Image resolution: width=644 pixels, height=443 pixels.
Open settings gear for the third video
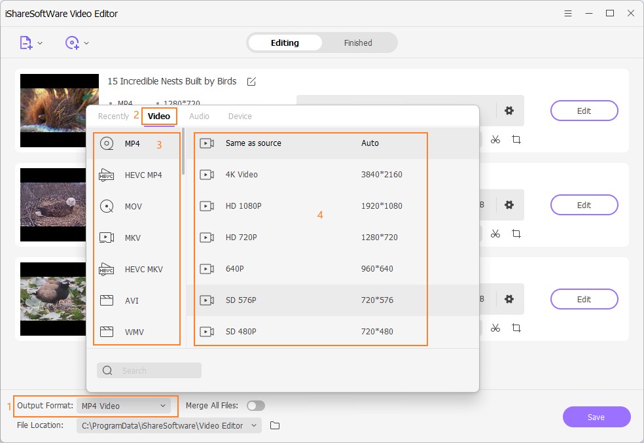point(509,299)
